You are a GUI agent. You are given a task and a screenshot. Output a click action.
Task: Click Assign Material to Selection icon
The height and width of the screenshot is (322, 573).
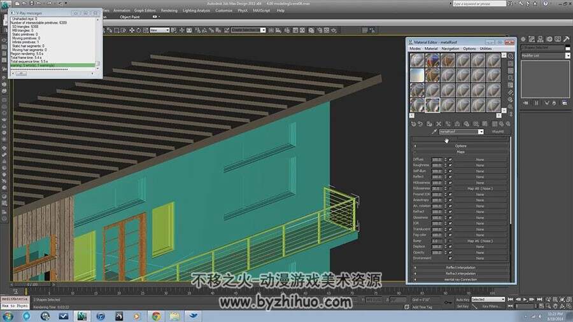[429, 124]
